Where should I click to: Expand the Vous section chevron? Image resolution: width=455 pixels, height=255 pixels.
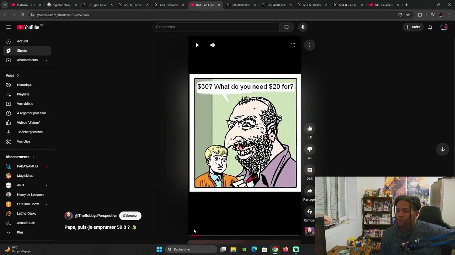click(18, 75)
